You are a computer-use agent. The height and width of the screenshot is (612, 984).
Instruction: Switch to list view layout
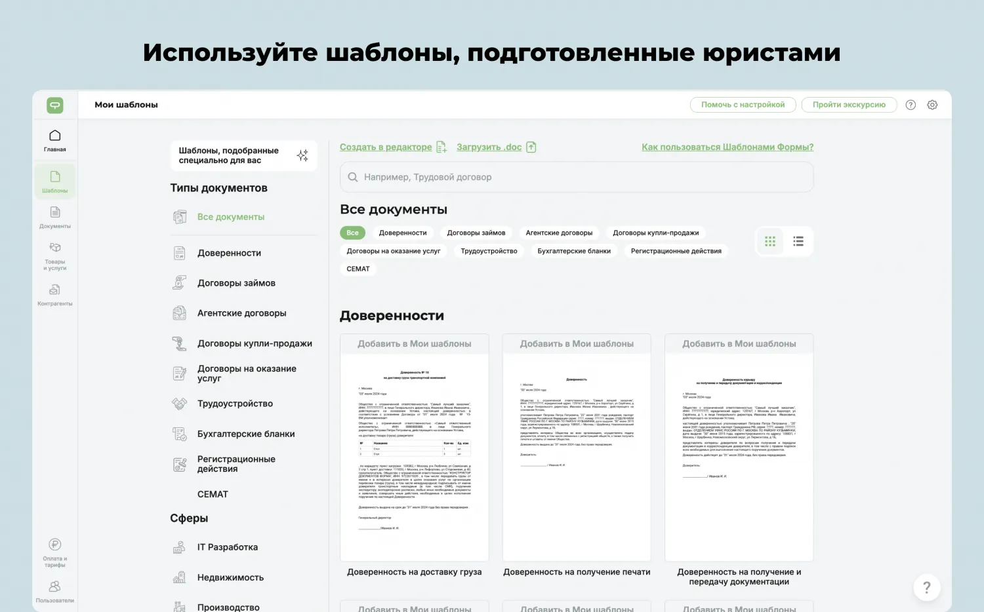pos(798,241)
